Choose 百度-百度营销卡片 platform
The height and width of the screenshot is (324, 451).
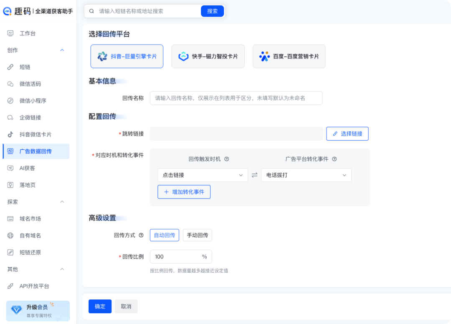(289, 56)
